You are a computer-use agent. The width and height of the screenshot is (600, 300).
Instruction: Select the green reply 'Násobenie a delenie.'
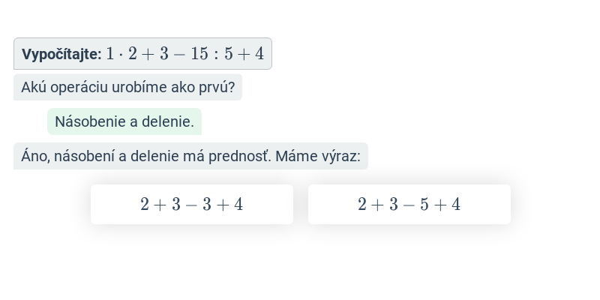[124, 121]
